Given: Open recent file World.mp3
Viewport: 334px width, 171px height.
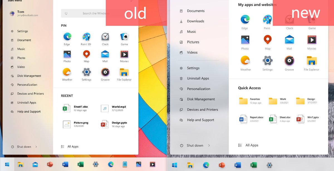Looking at the screenshot, I should 113,108.
